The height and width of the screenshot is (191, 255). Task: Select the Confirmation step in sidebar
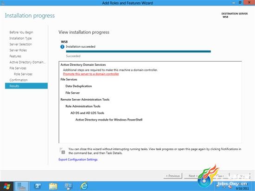(x=19, y=80)
